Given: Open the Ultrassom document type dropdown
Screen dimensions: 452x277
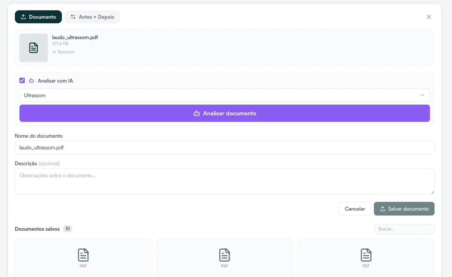Looking at the screenshot, I should pyautogui.click(x=224, y=95).
